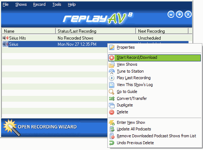Select View This Show's Log

[154, 85]
